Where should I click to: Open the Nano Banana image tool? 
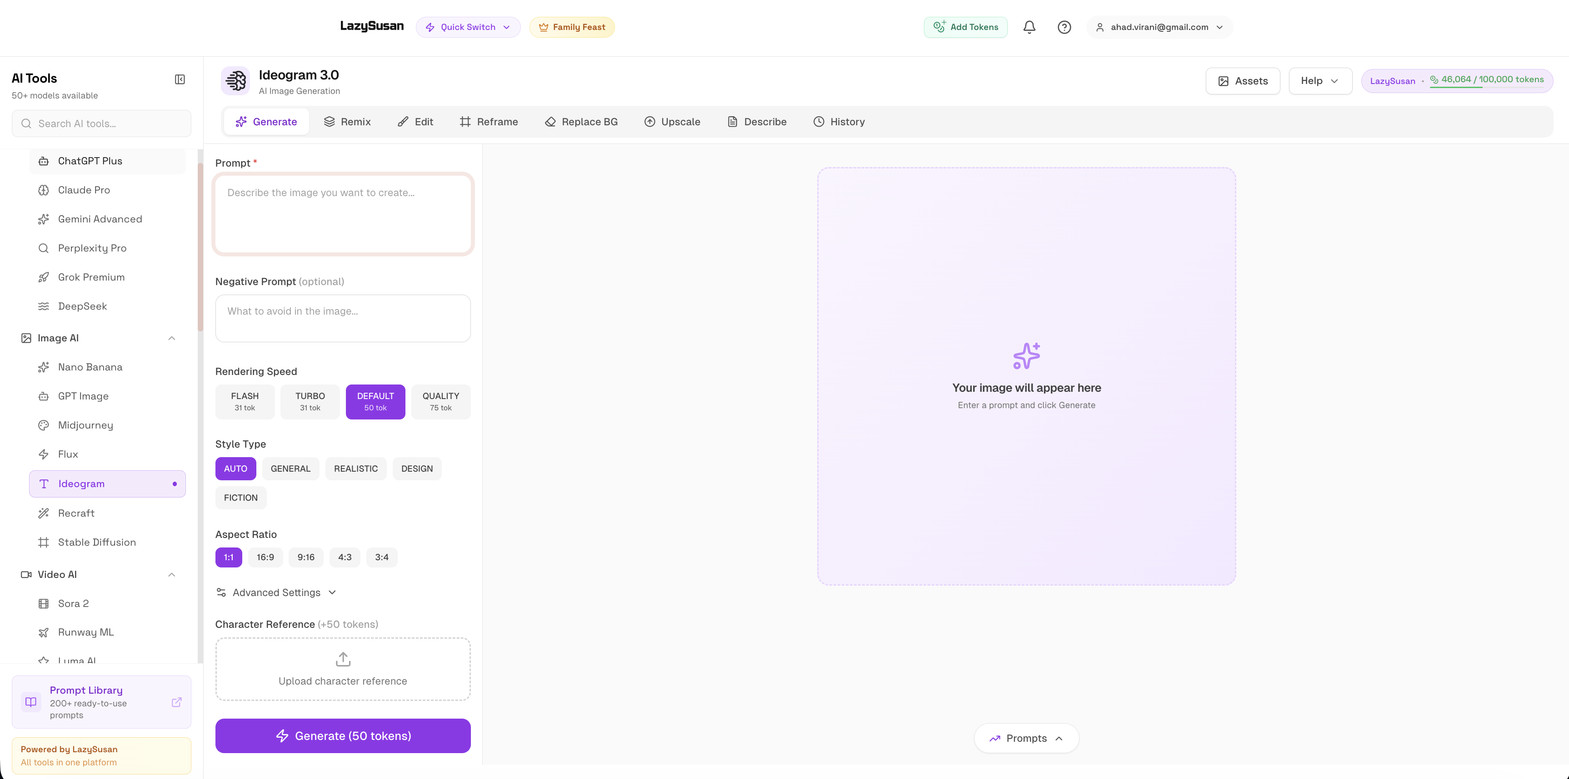[x=90, y=367]
